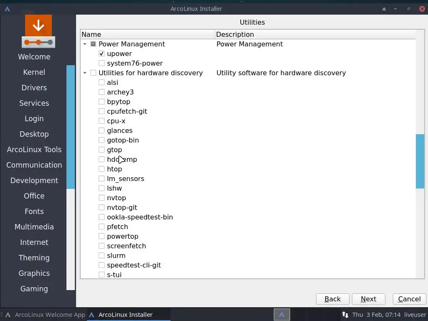Select the Drivers sidebar step
The height and width of the screenshot is (321, 428).
tap(34, 88)
